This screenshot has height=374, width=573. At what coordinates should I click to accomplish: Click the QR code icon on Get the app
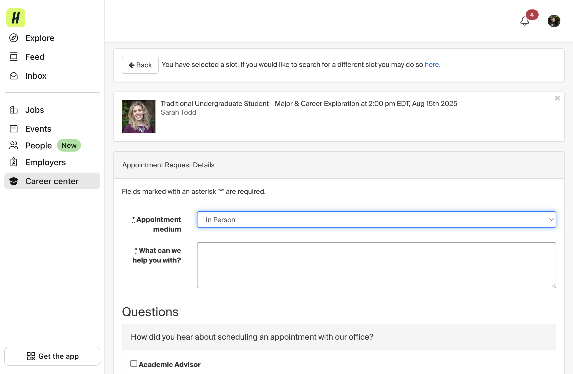(31, 356)
